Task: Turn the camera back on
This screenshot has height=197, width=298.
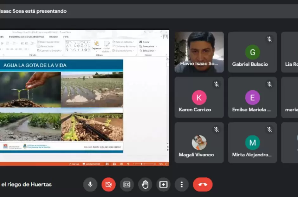Action: click(x=108, y=185)
